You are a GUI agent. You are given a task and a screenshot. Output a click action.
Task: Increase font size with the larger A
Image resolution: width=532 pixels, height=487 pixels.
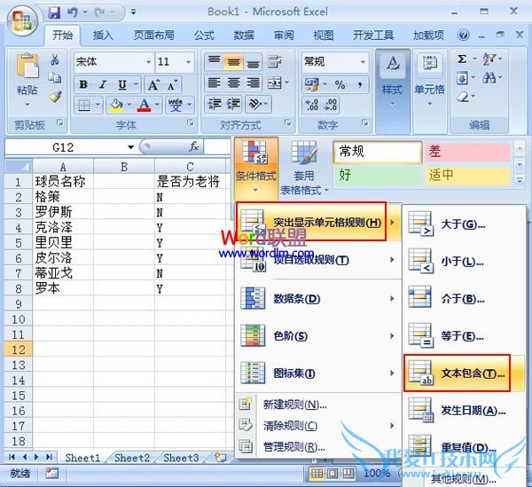153,84
